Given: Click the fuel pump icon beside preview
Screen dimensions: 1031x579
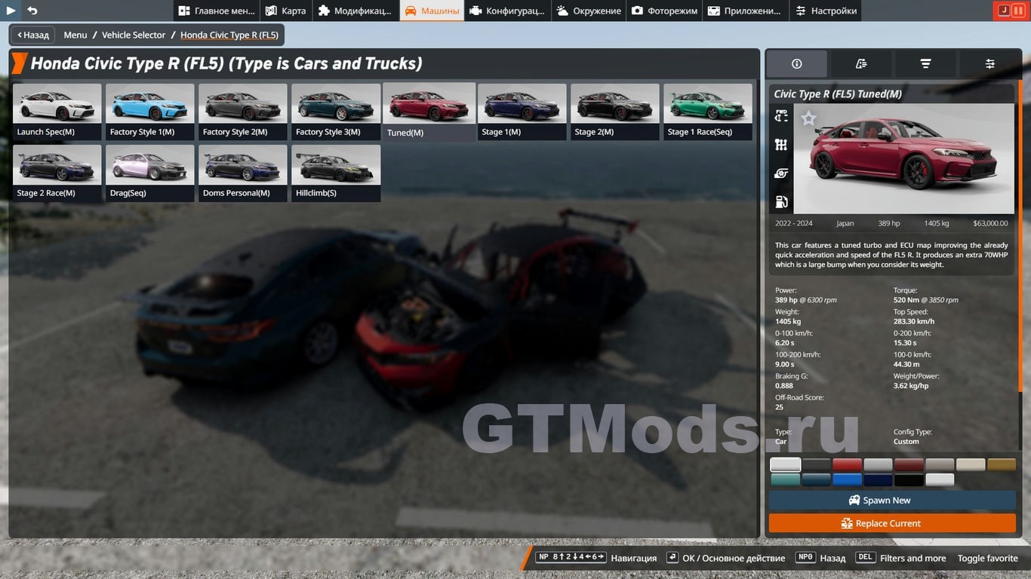Looking at the screenshot, I should pyautogui.click(x=781, y=202).
